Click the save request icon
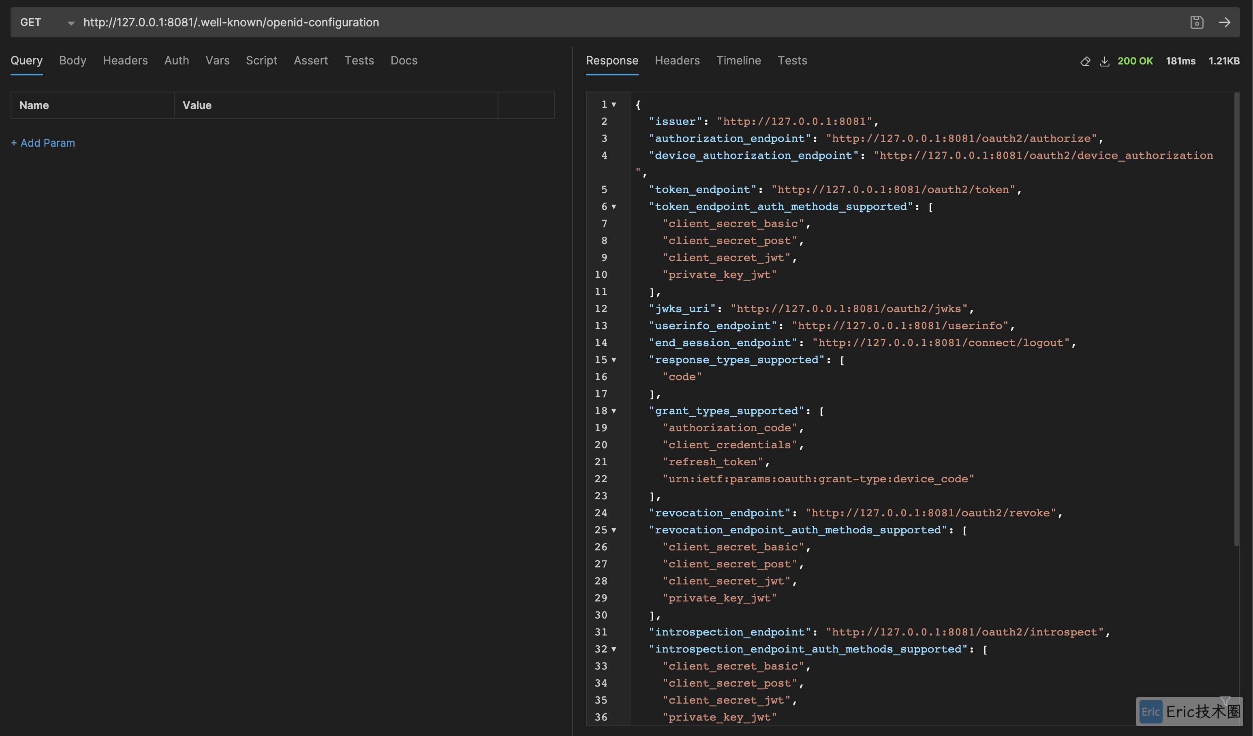 click(1197, 22)
